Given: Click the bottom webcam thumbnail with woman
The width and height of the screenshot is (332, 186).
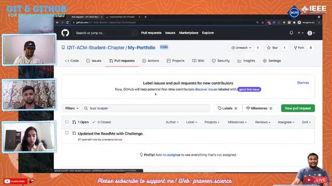Looking at the screenshot, I should point(29,136).
